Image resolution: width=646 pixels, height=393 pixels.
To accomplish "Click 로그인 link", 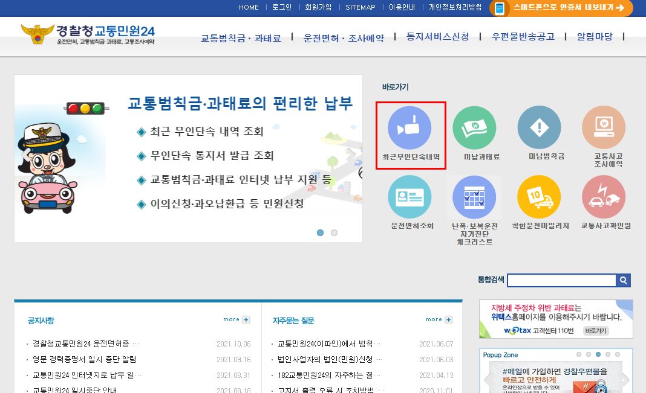I will 282,7.
